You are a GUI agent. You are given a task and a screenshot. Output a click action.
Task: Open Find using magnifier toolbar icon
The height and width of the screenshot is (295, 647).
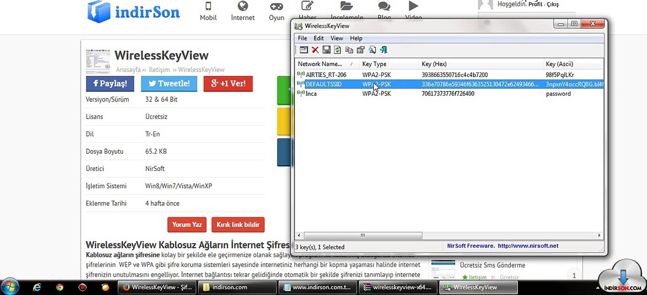point(372,50)
